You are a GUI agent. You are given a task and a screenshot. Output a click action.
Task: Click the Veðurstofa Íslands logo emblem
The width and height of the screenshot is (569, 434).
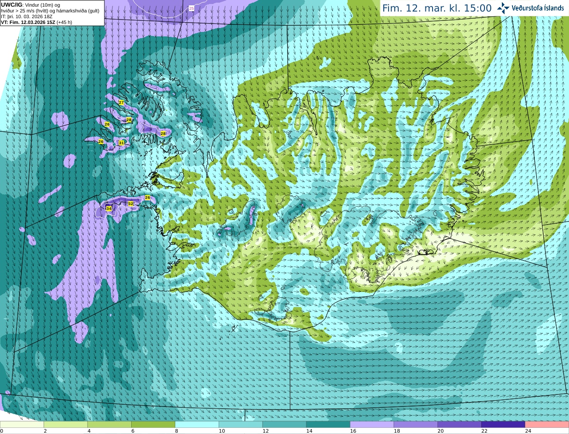[x=503, y=8]
